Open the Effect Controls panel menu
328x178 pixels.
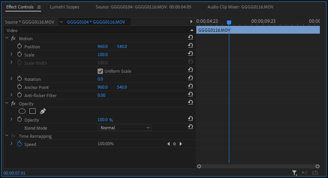39,7
